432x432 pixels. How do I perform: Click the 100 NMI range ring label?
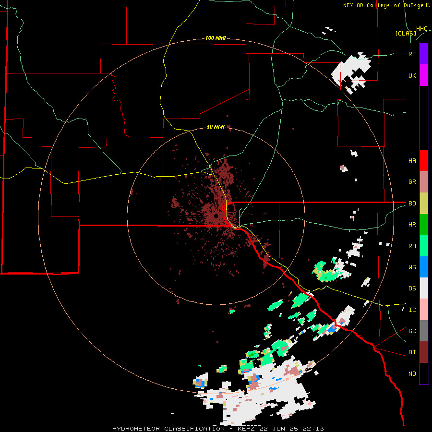tap(216, 38)
